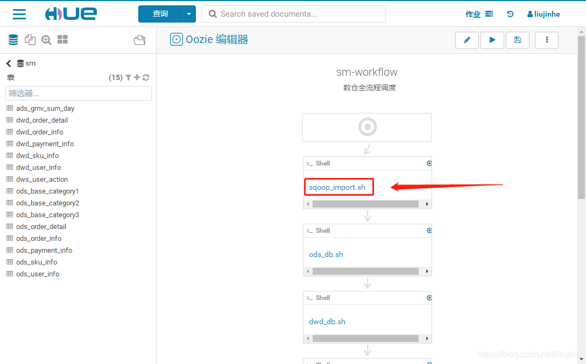Screen dimensions: 586x364
Task: Click the horizontal scrollbar in ods_db.sh node
Action: click(x=365, y=272)
